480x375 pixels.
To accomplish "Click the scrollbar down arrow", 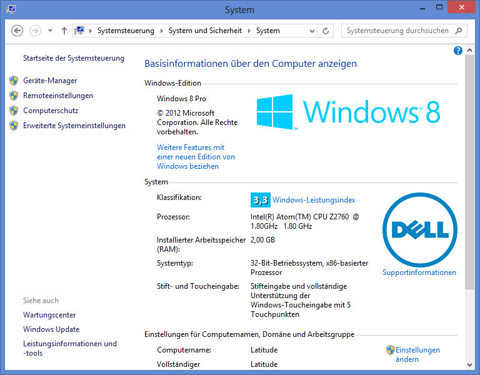I will [469, 364].
